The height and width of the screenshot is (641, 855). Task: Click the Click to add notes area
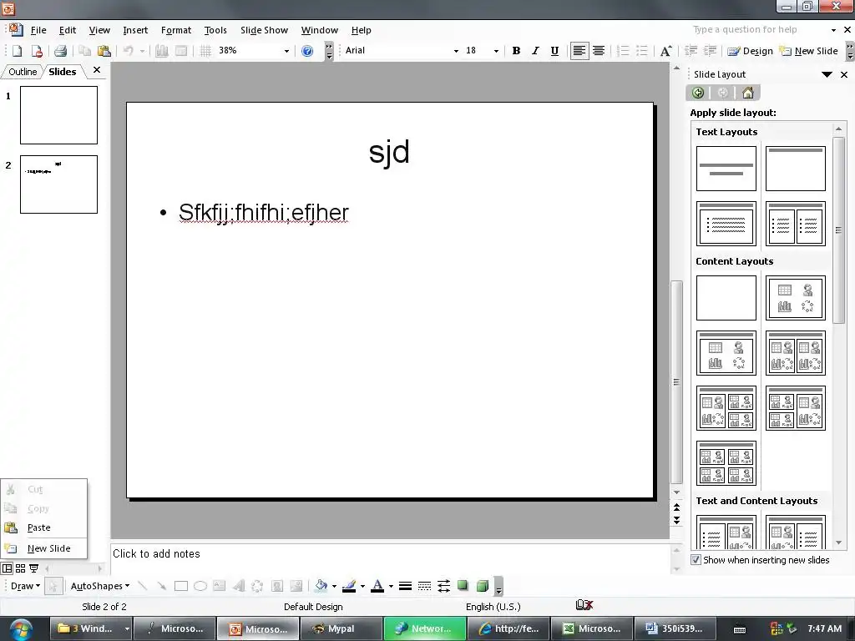coord(390,557)
